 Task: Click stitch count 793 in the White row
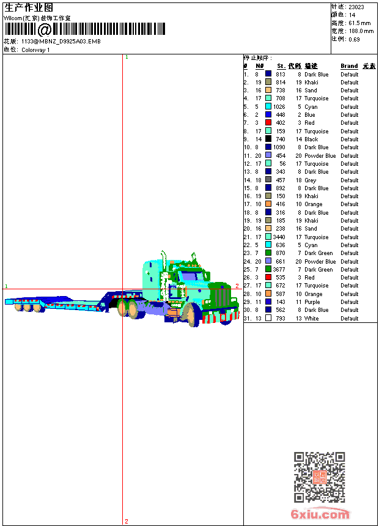click(x=281, y=318)
